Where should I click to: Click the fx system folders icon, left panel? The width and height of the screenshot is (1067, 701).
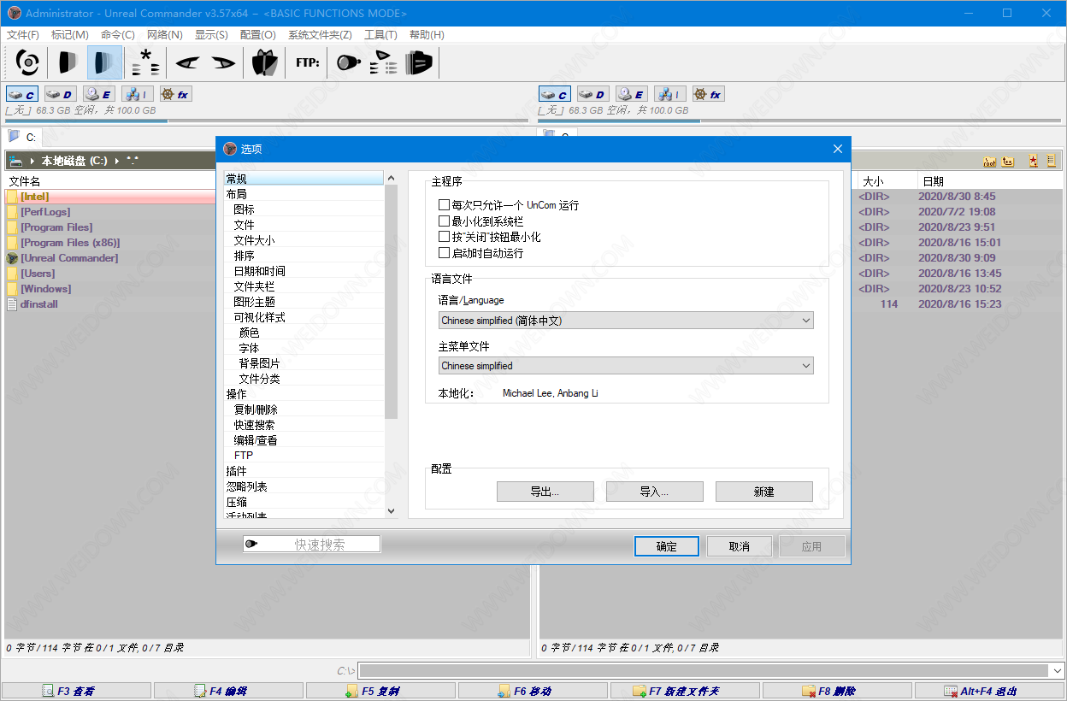(x=175, y=94)
